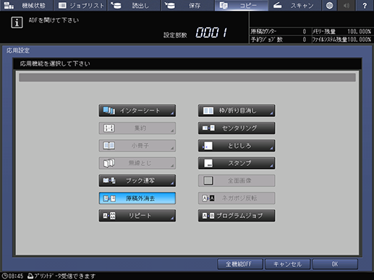
Task: Select the コピー copy tab
Action: [241, 5]
